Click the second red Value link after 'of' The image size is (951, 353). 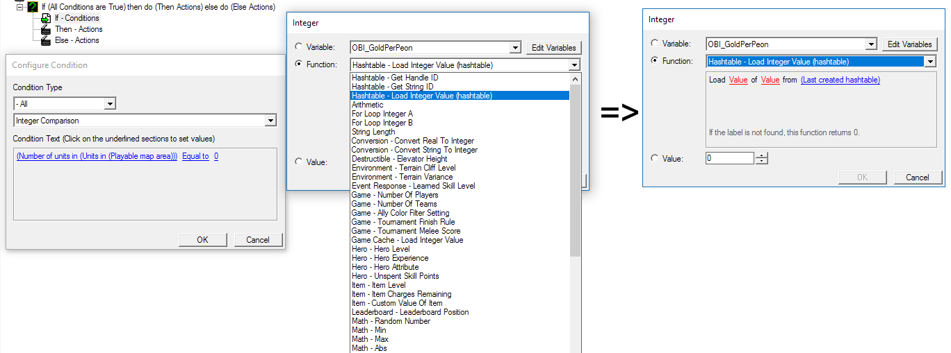770,80
